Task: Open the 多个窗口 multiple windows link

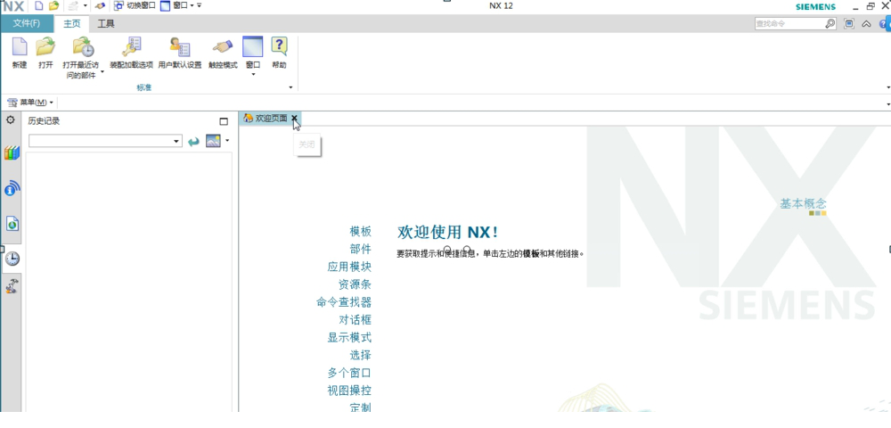Action: point(349,373)
